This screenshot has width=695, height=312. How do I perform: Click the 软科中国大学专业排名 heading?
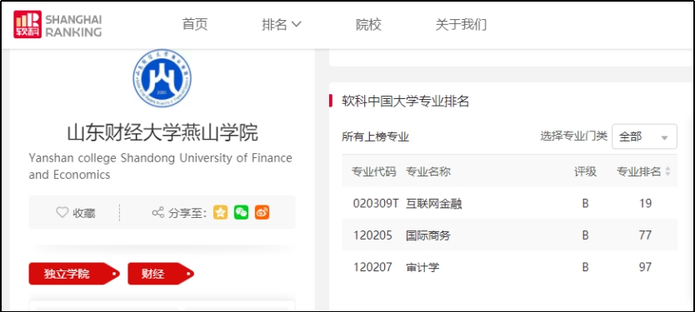[x=405, y=102]
